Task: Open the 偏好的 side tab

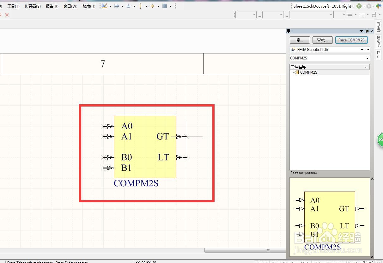Action: click(379, 26)
